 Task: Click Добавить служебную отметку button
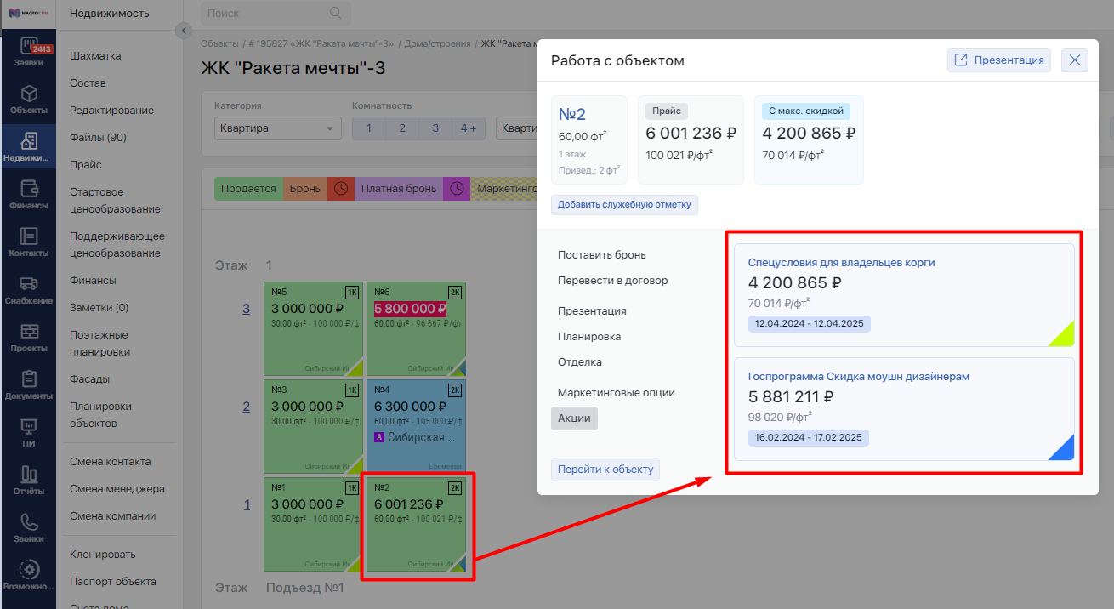pos(624,205)
